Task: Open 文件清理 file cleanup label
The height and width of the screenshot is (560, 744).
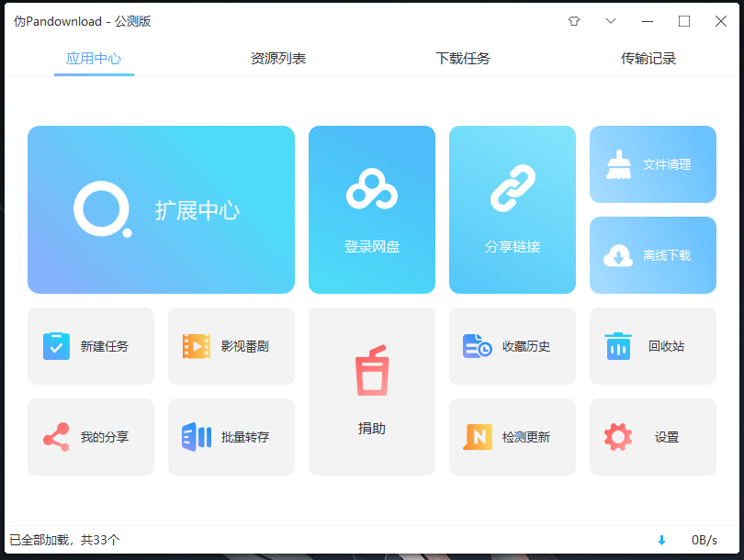Action: (667, 164)
